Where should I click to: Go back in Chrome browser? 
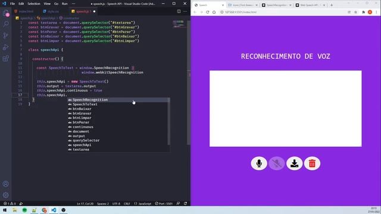click(195, 12)
